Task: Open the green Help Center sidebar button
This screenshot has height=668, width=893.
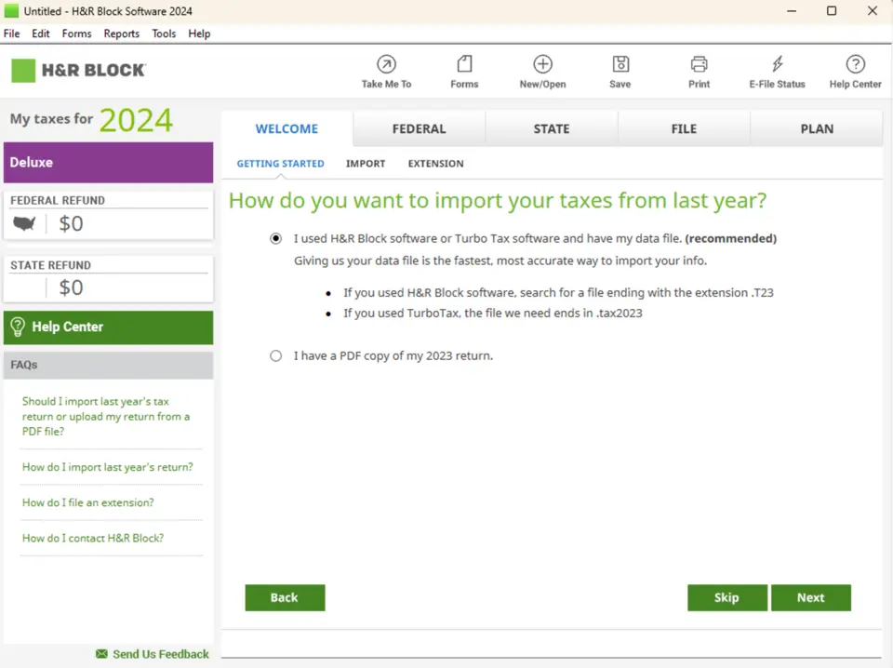Action: coord(108,327)
